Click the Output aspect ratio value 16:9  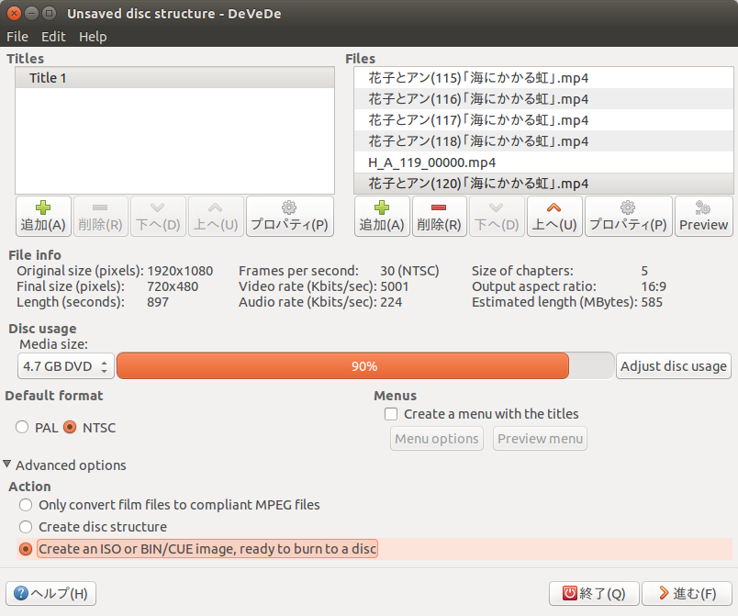click(654, 286)
